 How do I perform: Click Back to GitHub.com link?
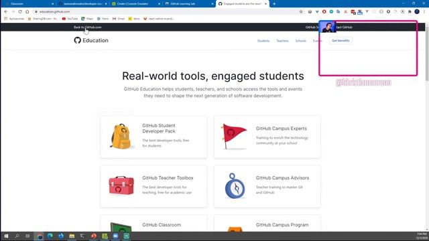click(88, 27)
